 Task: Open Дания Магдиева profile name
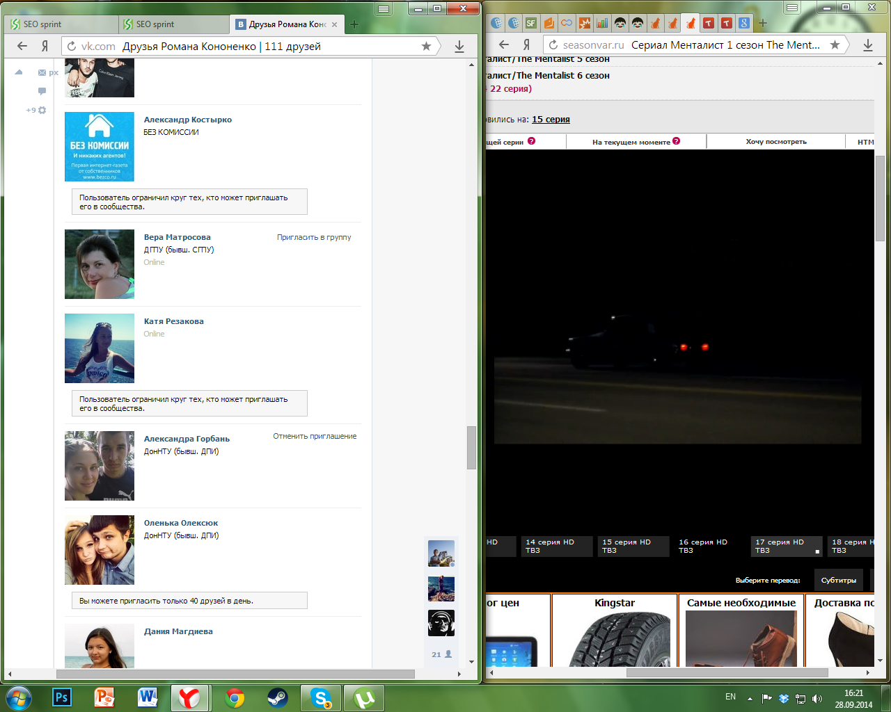178,631
